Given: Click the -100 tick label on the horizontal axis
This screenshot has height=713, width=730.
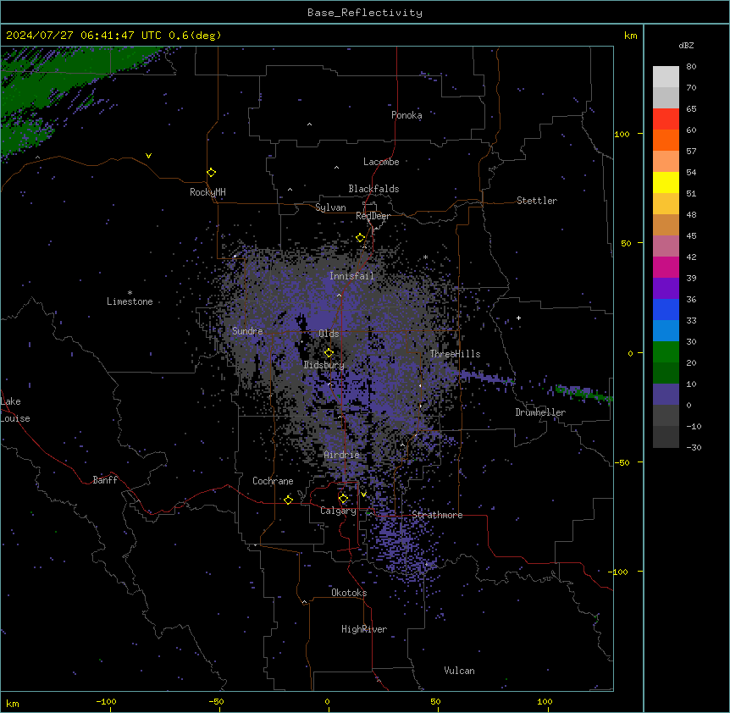Looking at the screenshot, I should coord(106,701).
